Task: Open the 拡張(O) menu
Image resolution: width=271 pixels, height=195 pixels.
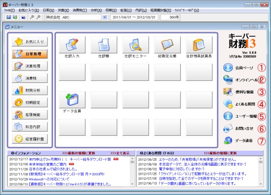Action: [x=126, y=10]
